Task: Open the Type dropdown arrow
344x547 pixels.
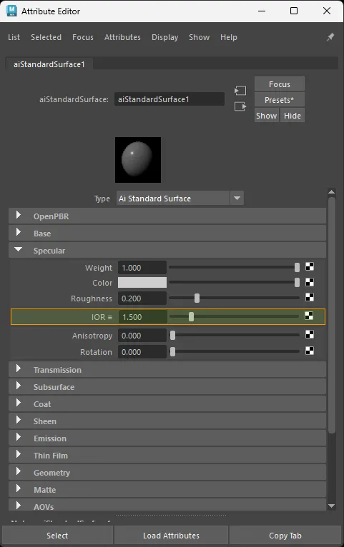Action: coord(237,198)
